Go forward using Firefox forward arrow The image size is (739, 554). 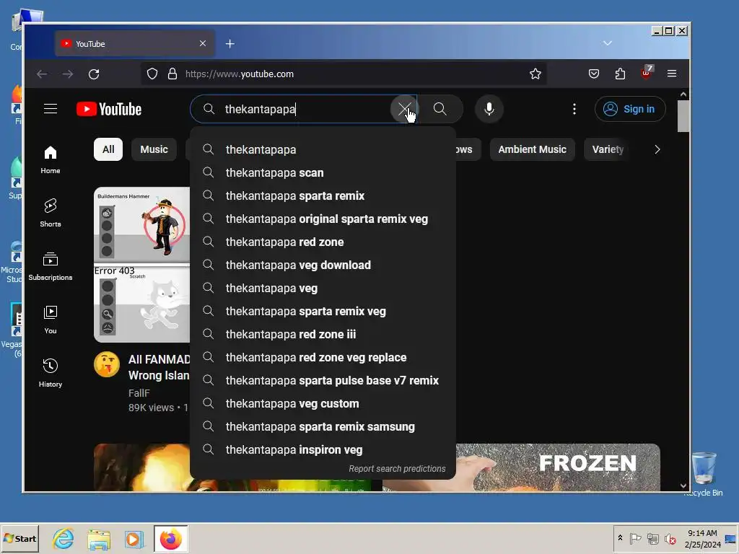pyautogui.click(x=68, y=74)
